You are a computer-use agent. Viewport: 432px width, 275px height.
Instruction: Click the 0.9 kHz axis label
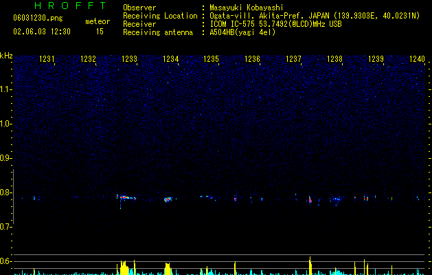coord(5,158)
